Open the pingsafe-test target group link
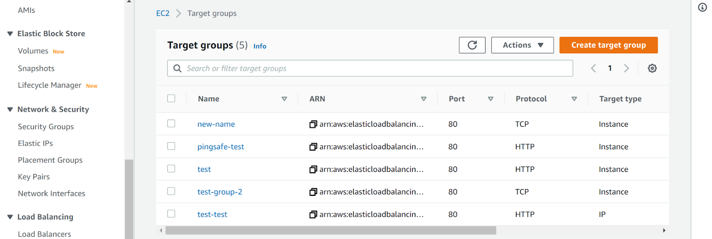 pyautogui.click(x=221, y=147)
